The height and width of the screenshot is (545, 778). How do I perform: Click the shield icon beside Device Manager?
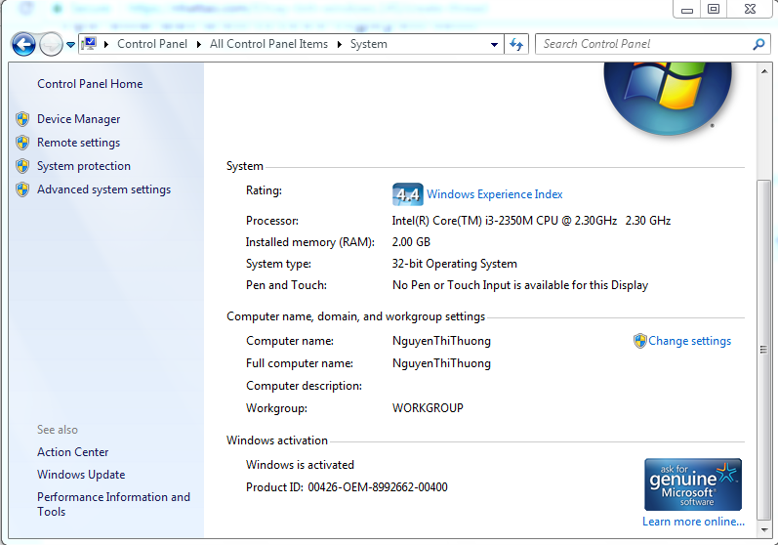(22, 119)
